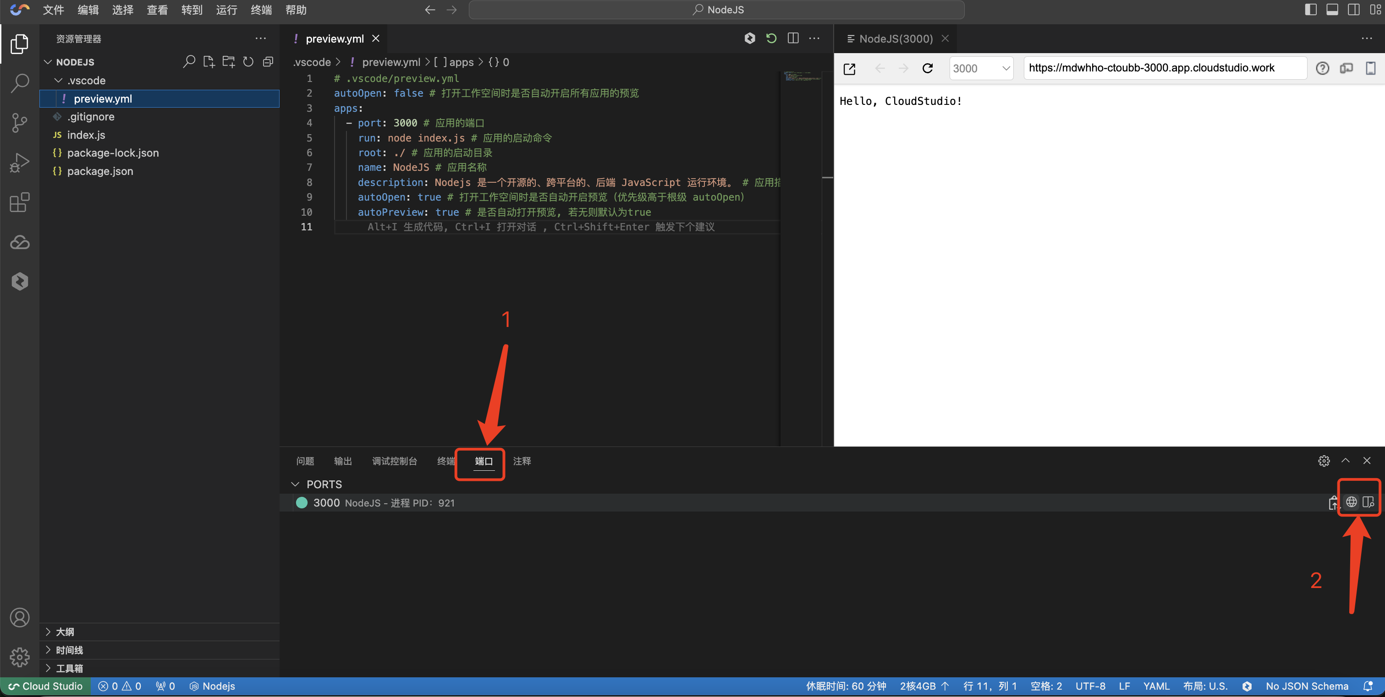The image size is (1385, 697).
Task: Open the 查看 menu
Action: (x=157, y=10)
